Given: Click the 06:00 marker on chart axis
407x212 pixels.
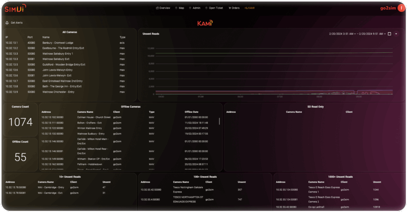Looking at the screenshot, I should coord(240,96).
